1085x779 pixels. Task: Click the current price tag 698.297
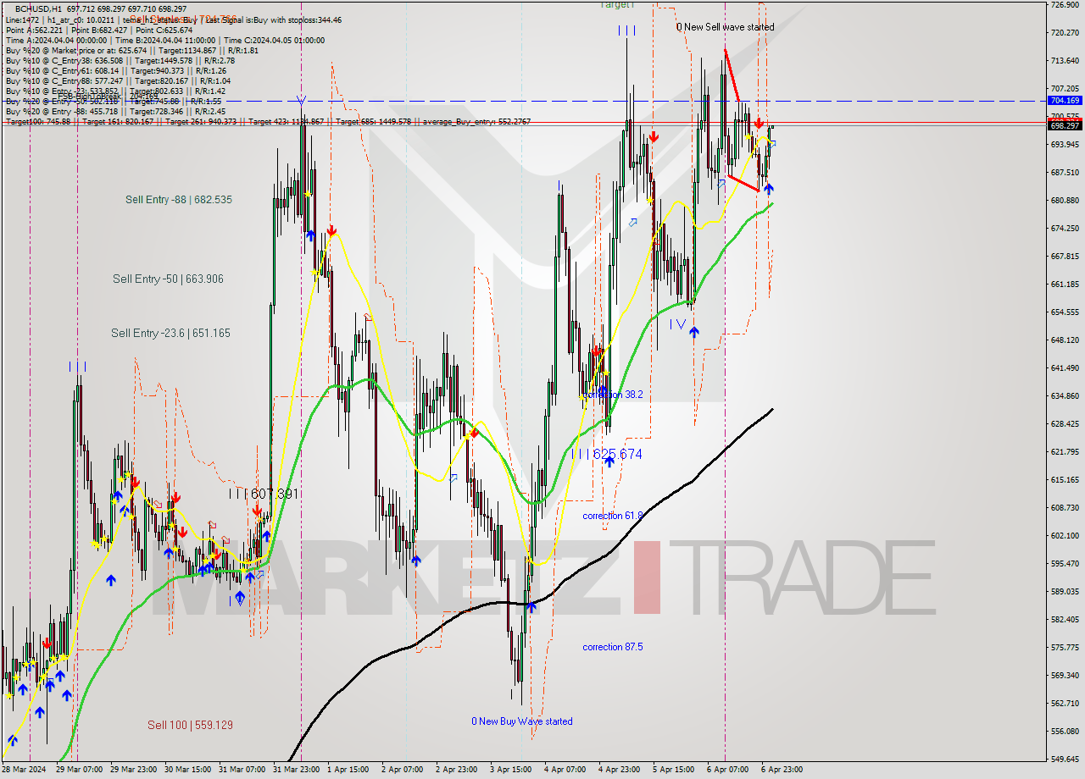(x=1065, y=125)
